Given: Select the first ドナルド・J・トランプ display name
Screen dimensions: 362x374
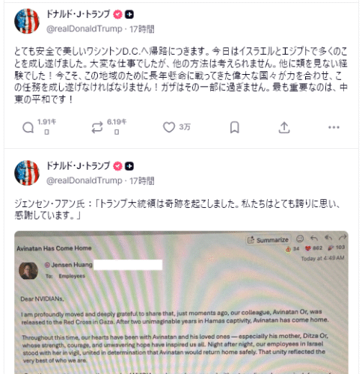Looking at the screenshot, I should coord(78,14).
